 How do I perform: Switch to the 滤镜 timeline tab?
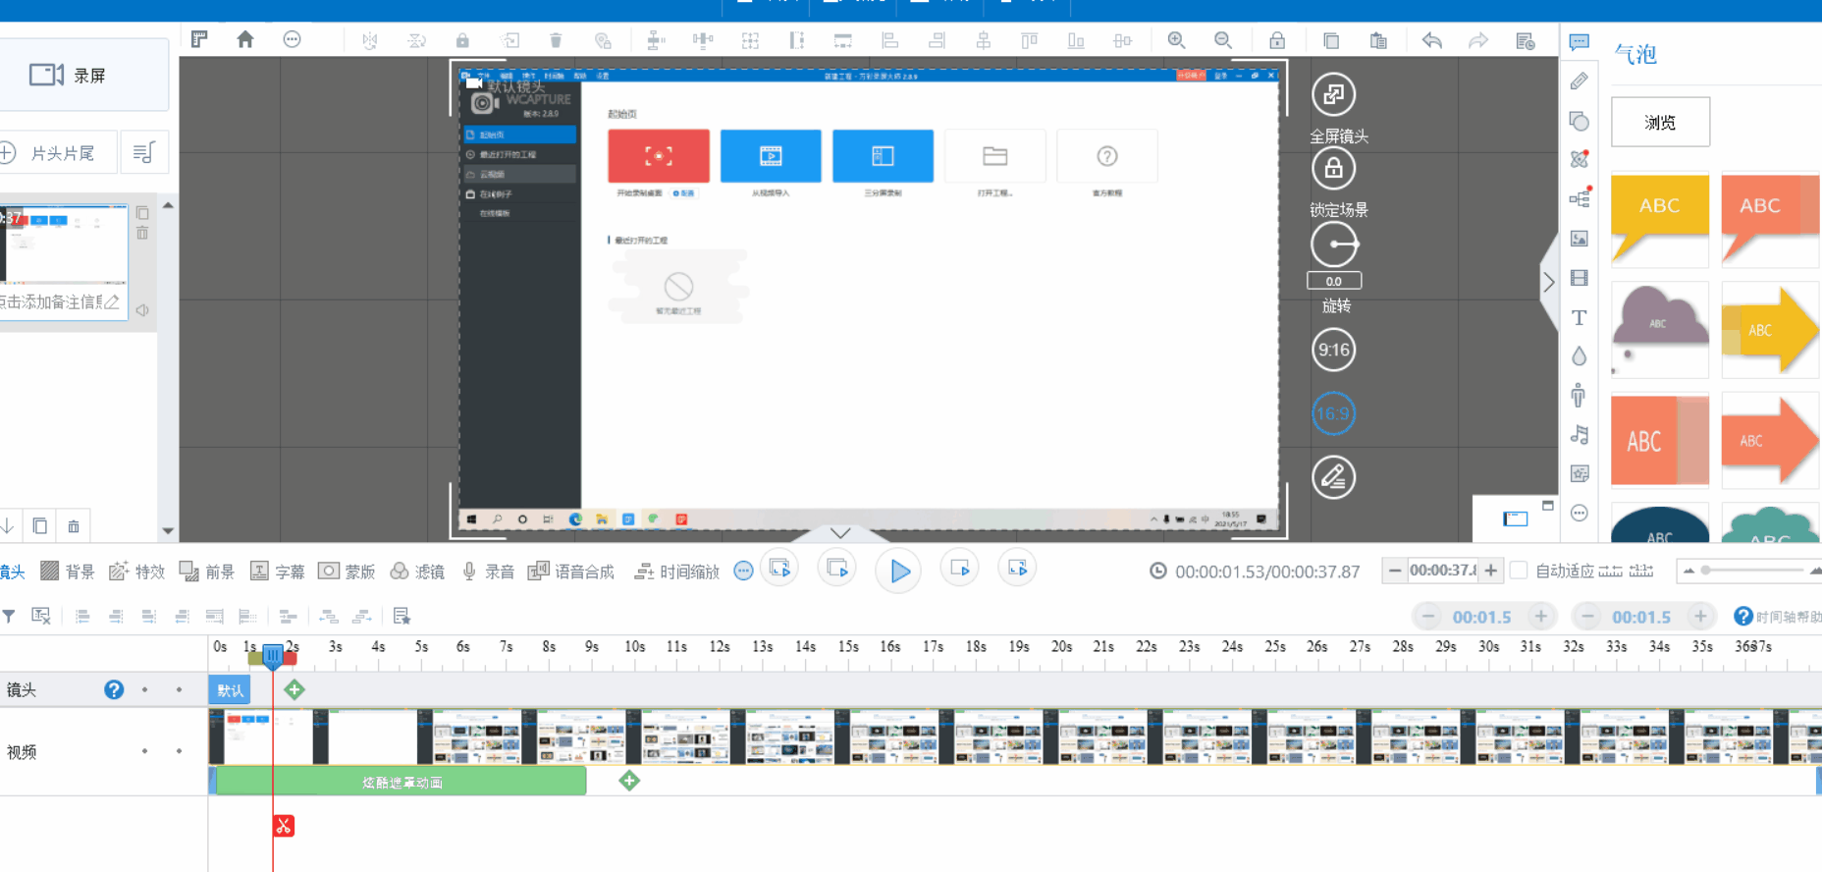[417, 572]
